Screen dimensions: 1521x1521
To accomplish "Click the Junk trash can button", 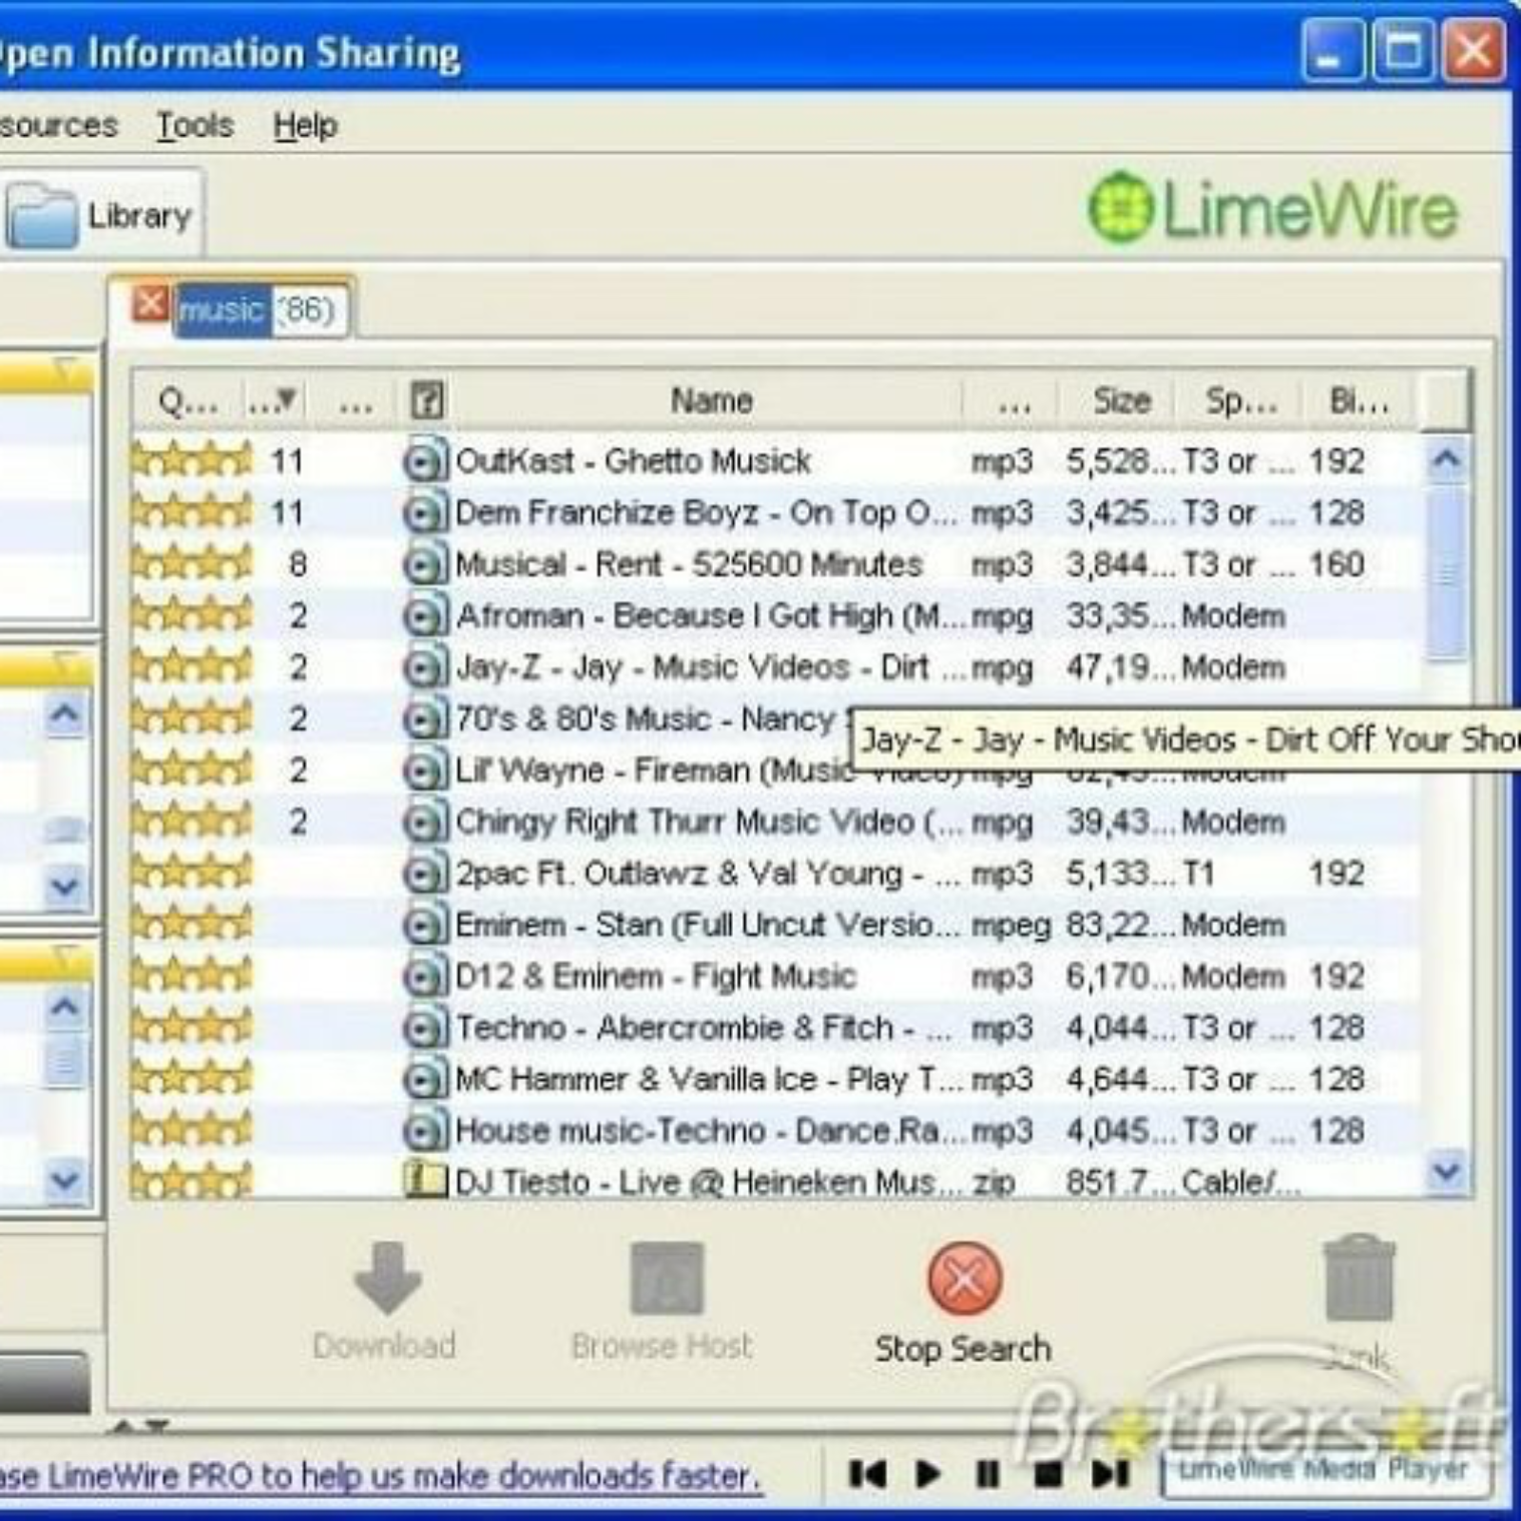I will pyautogui.click(x=1359, y=1304).
